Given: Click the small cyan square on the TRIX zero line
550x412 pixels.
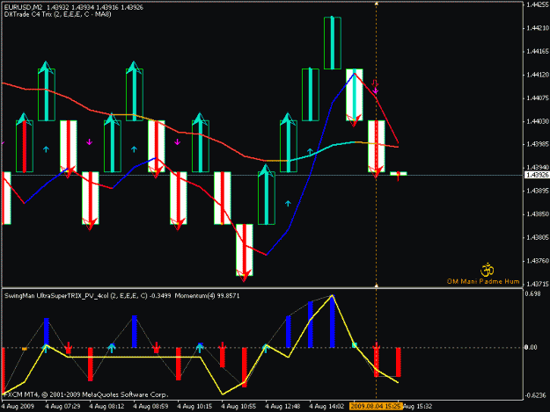Looking at the screenshot, I should [355, 345].
